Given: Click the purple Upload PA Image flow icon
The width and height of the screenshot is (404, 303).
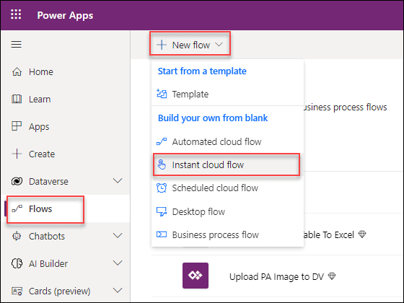Looking at the screenshot, I should [196, 276].
